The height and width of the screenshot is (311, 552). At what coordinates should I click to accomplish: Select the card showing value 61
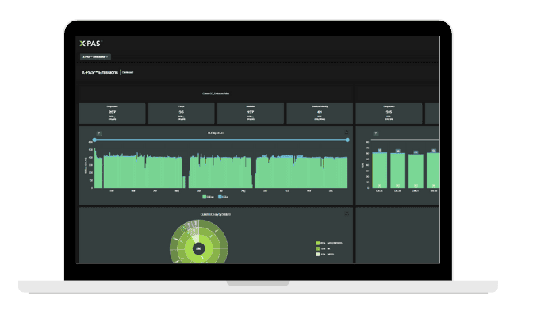320,113
